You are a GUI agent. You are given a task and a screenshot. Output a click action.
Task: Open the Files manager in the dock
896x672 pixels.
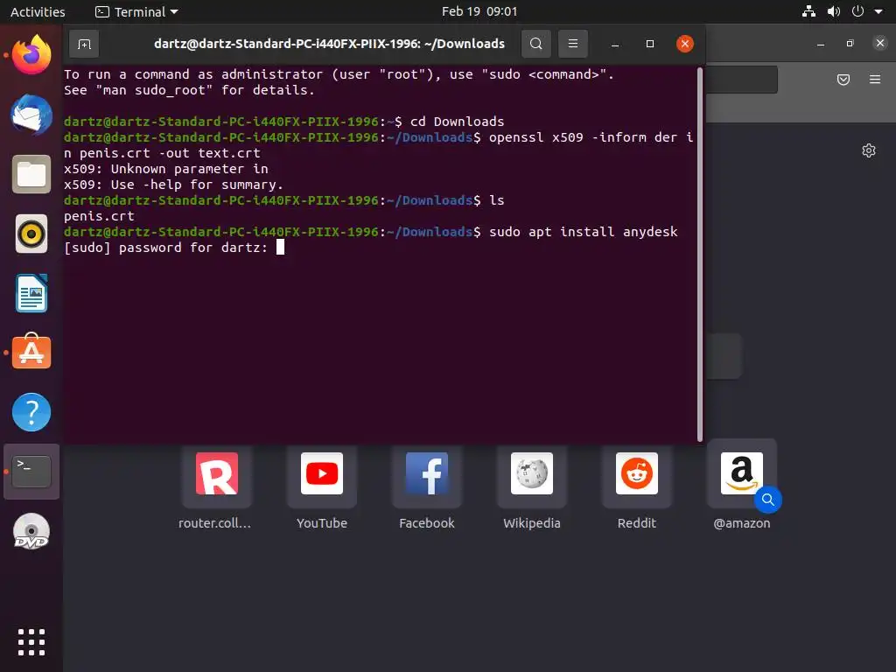click(x=31, y=174)
